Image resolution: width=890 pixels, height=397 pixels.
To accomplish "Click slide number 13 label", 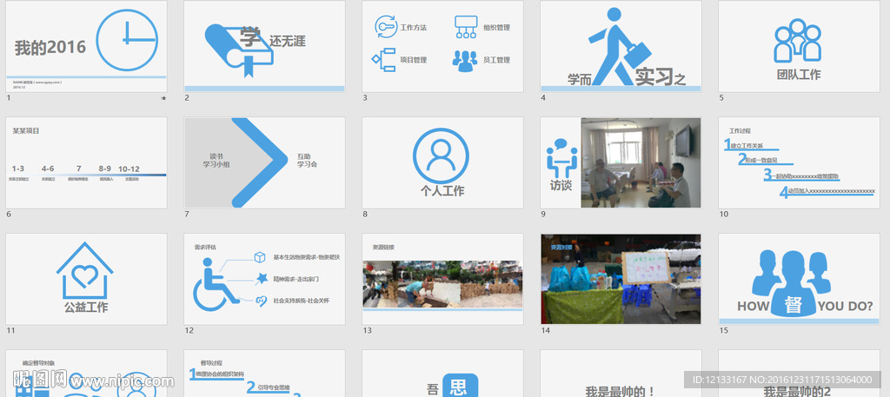I will (367, 331).
